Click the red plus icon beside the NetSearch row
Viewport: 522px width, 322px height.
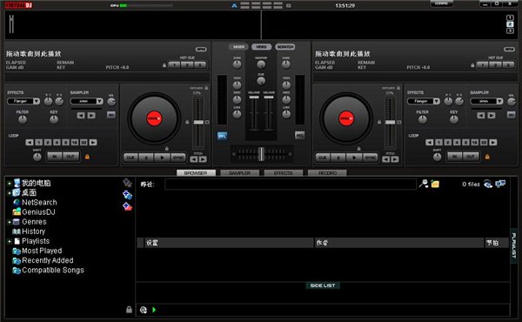[x=127, y=207]
